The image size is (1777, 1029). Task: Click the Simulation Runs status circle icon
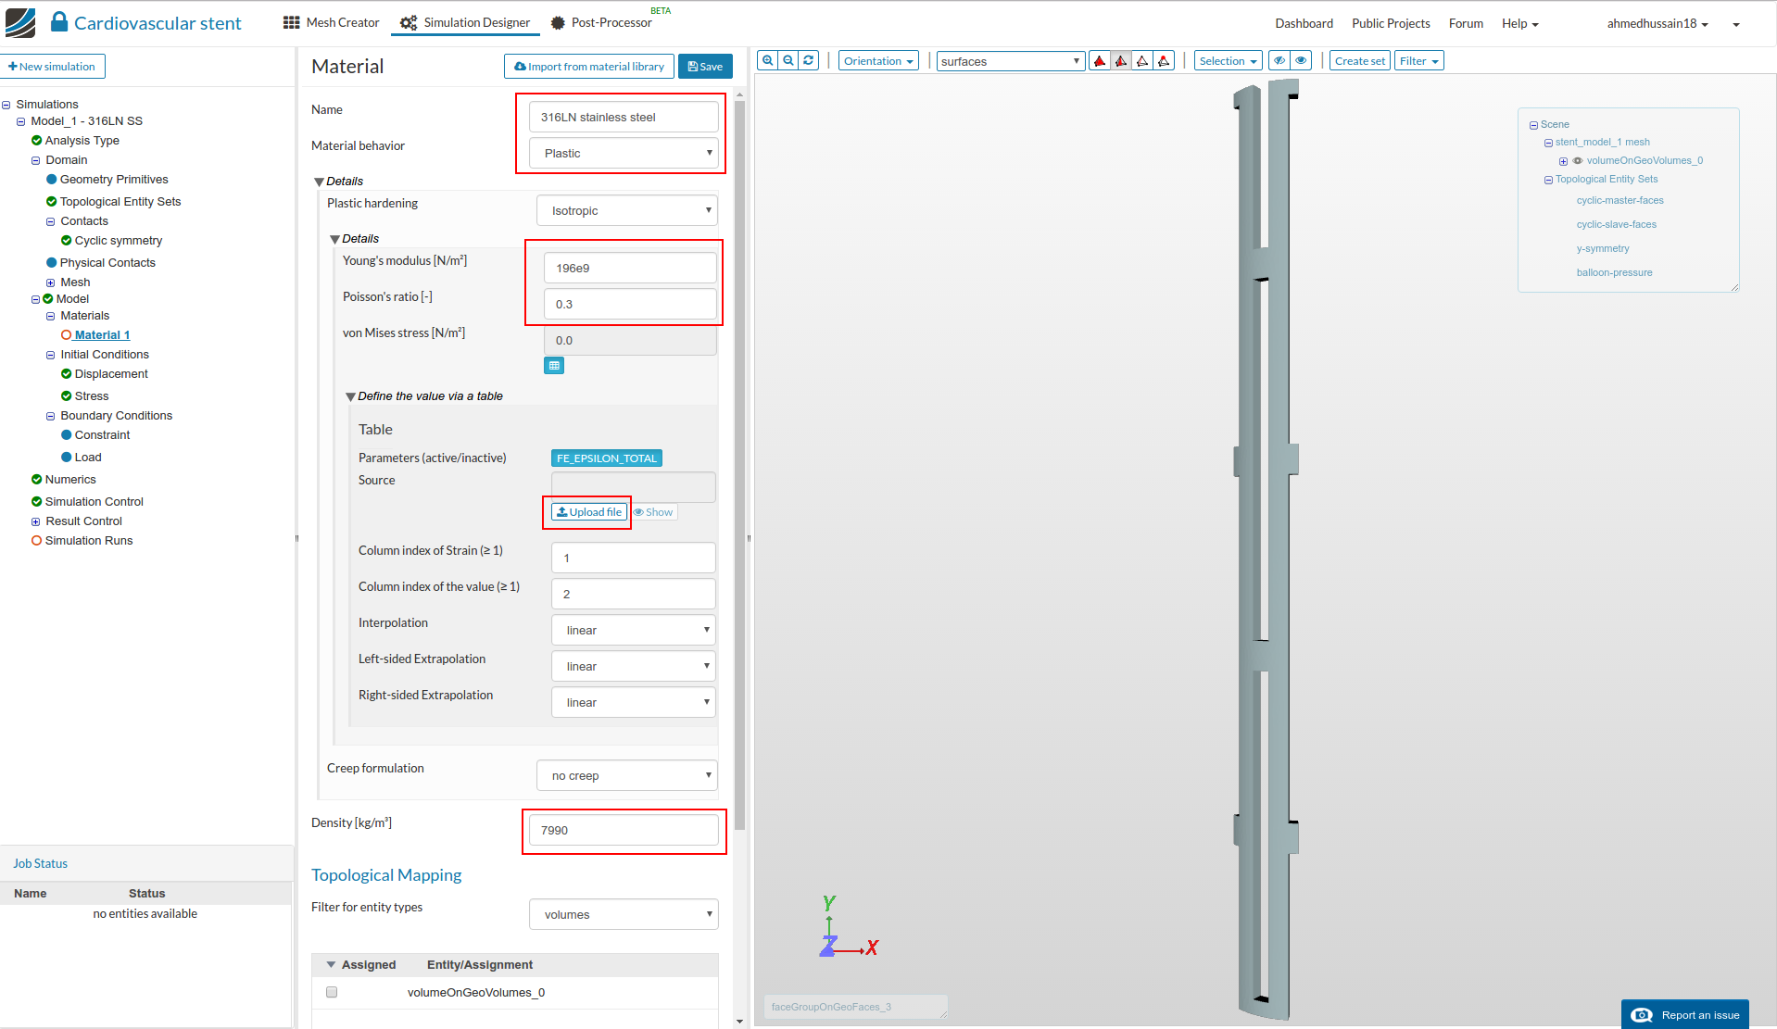(x=37, y=541)
